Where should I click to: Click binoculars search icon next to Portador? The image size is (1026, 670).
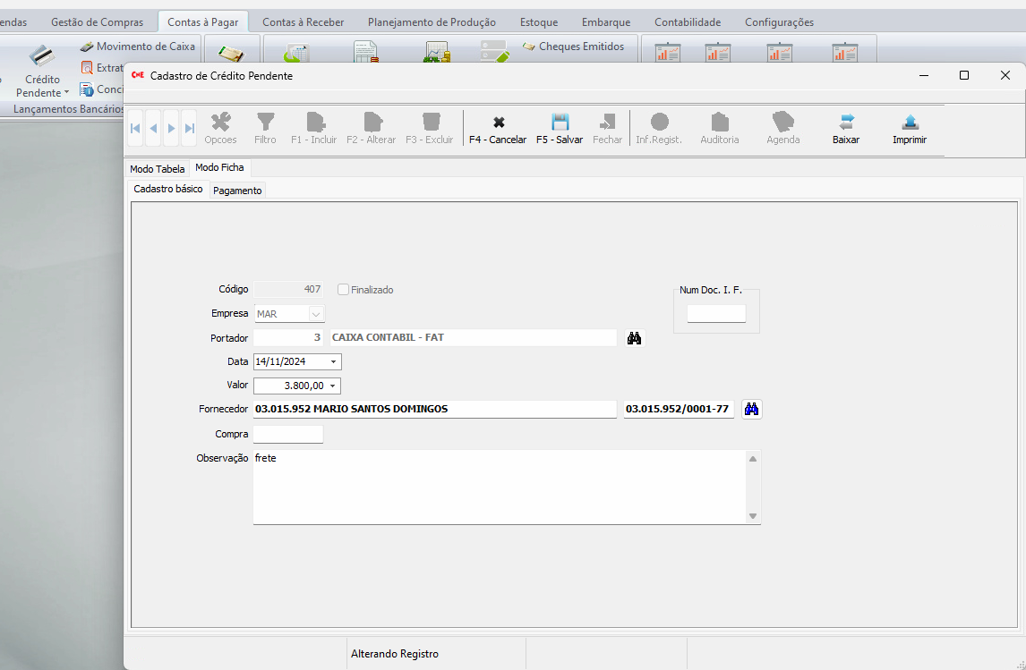[x=635, y=338]
